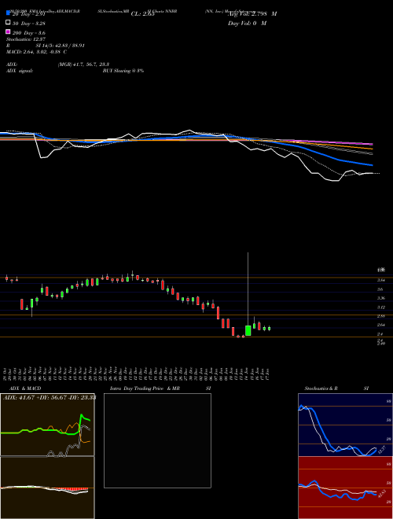The width and height of the screenshot is (393, 519).
Task: Click the 'BUY Slowing @ 3%' signal text
Action: (x=123, y=71)
